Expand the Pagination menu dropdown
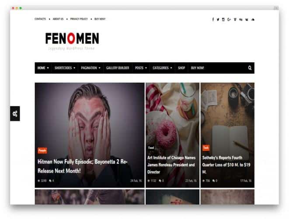Image resolution: width=289 pixels, height=219 pixels. [x=91, y=68]
